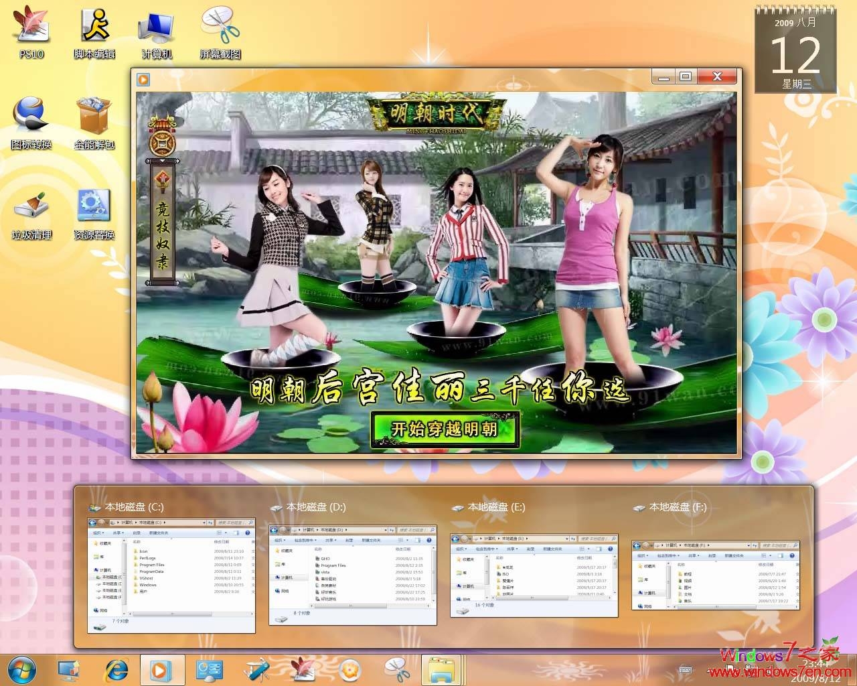Switch to the 本地磁盘 (E:) preview
The image size is (857, 686).
534,575
